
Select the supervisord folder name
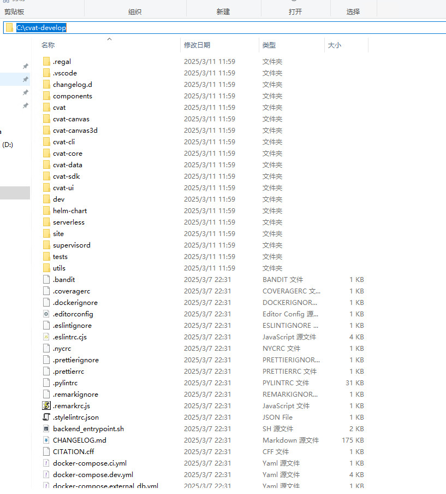coord(72,245)
